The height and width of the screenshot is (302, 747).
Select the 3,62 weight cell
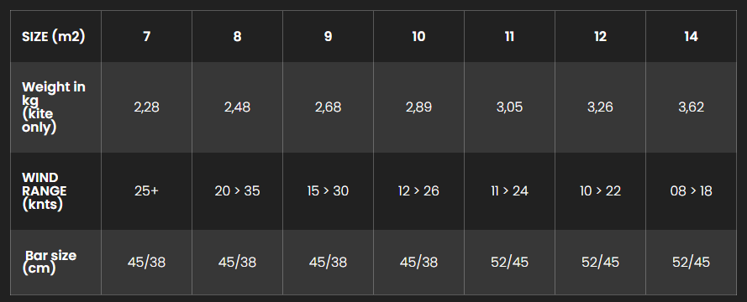pos(691,107)
